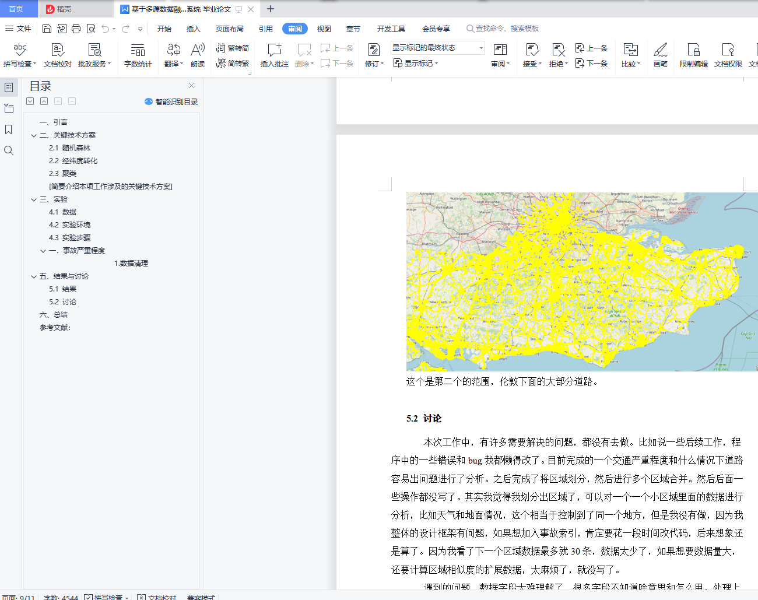Image resolution: width=758 pixels, height=600 pixels.
Task: Click 智能识别目录 button
Action: click(x=171, y=101)
